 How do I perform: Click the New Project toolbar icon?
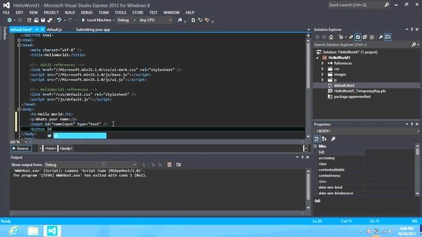point(29,20)
